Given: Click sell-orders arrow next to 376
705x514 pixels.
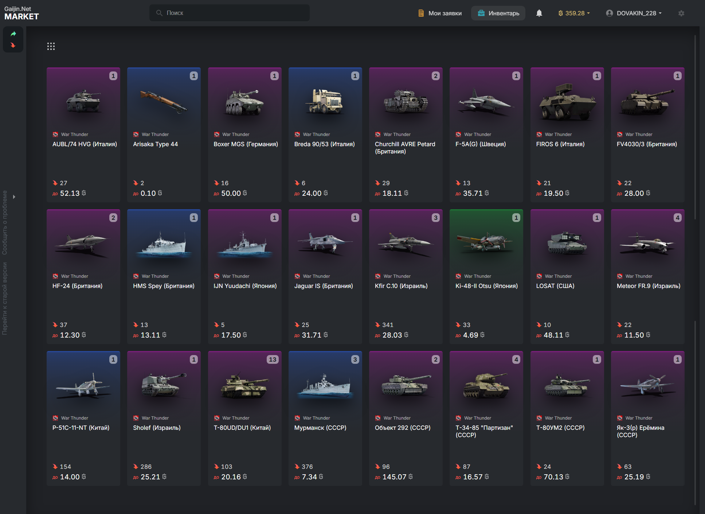Looking at the screenshot, I should pyautogui.click(x=297, y=467).
